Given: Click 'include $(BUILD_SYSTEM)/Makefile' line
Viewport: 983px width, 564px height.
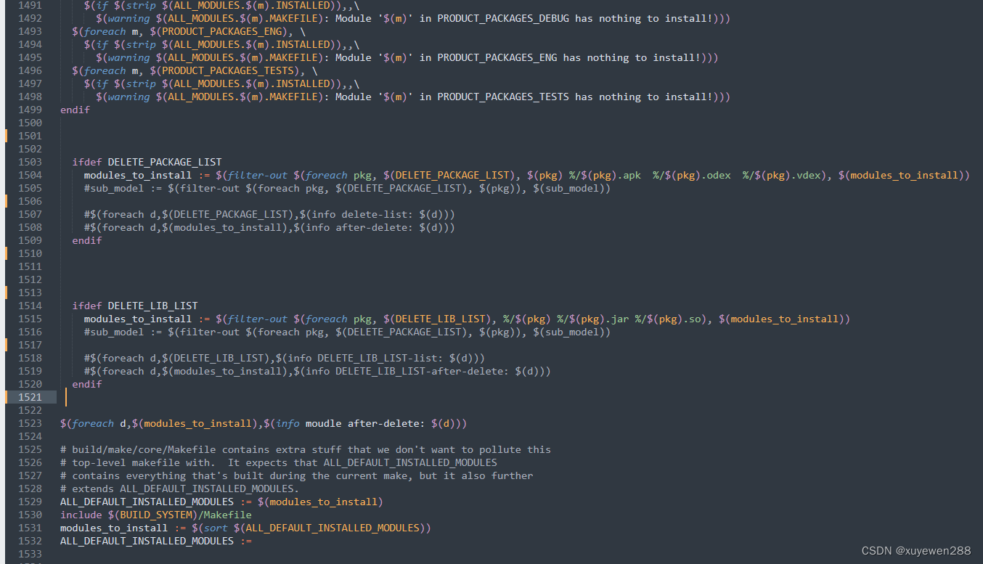Looking at the screenshot, I should tap(156, 515).
